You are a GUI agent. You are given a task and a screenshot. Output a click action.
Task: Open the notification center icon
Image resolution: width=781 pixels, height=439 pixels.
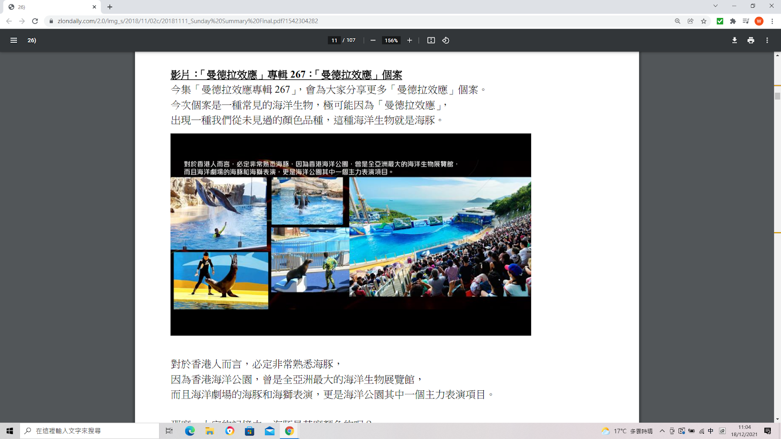pyautogui.click(x=768, y=431)
